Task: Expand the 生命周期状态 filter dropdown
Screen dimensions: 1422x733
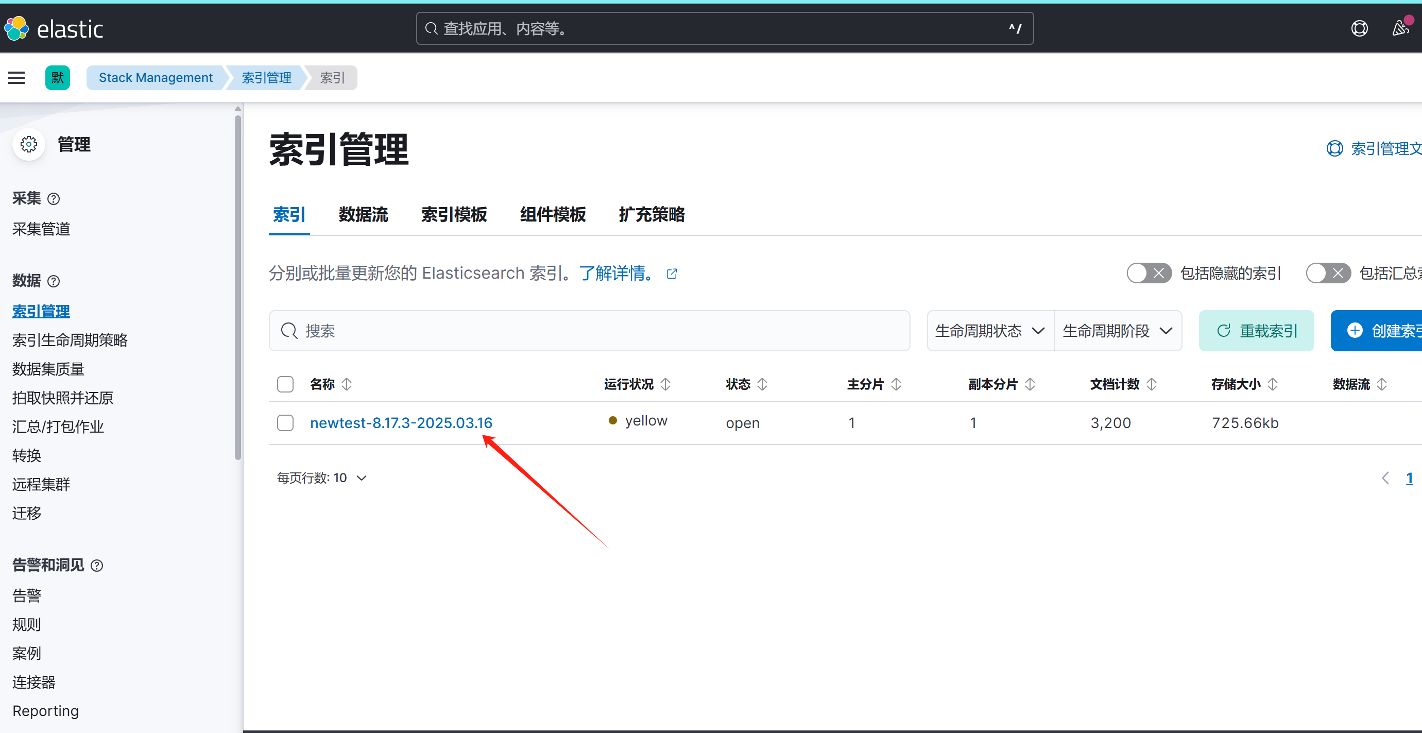Action: [x=990, y=331]
